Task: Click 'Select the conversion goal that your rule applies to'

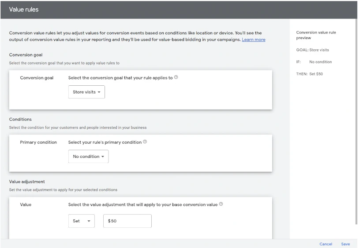Action: [120, 78]
